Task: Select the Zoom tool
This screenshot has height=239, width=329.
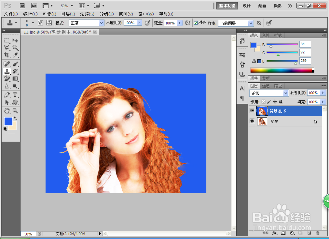Action: pyautogui.click(x=15, y=110)
